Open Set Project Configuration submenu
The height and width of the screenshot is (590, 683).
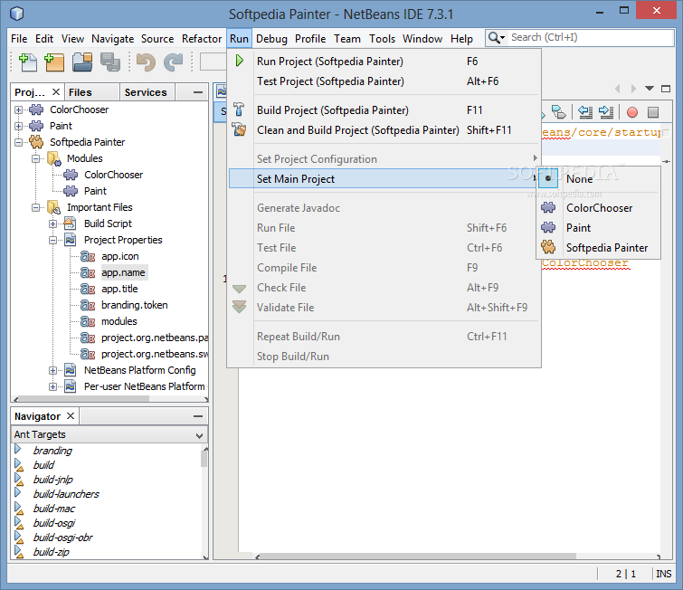pos(384,159)
